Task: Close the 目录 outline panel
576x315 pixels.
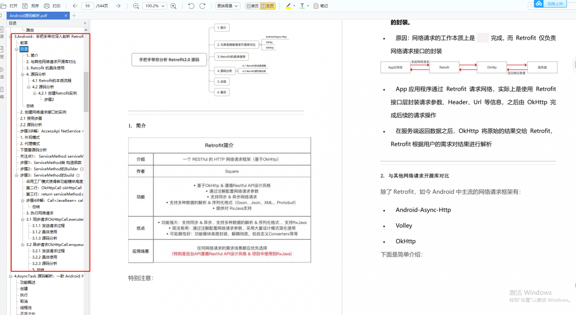Action: point(85,23)
